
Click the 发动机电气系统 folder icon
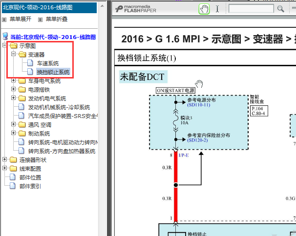(22, 98)
